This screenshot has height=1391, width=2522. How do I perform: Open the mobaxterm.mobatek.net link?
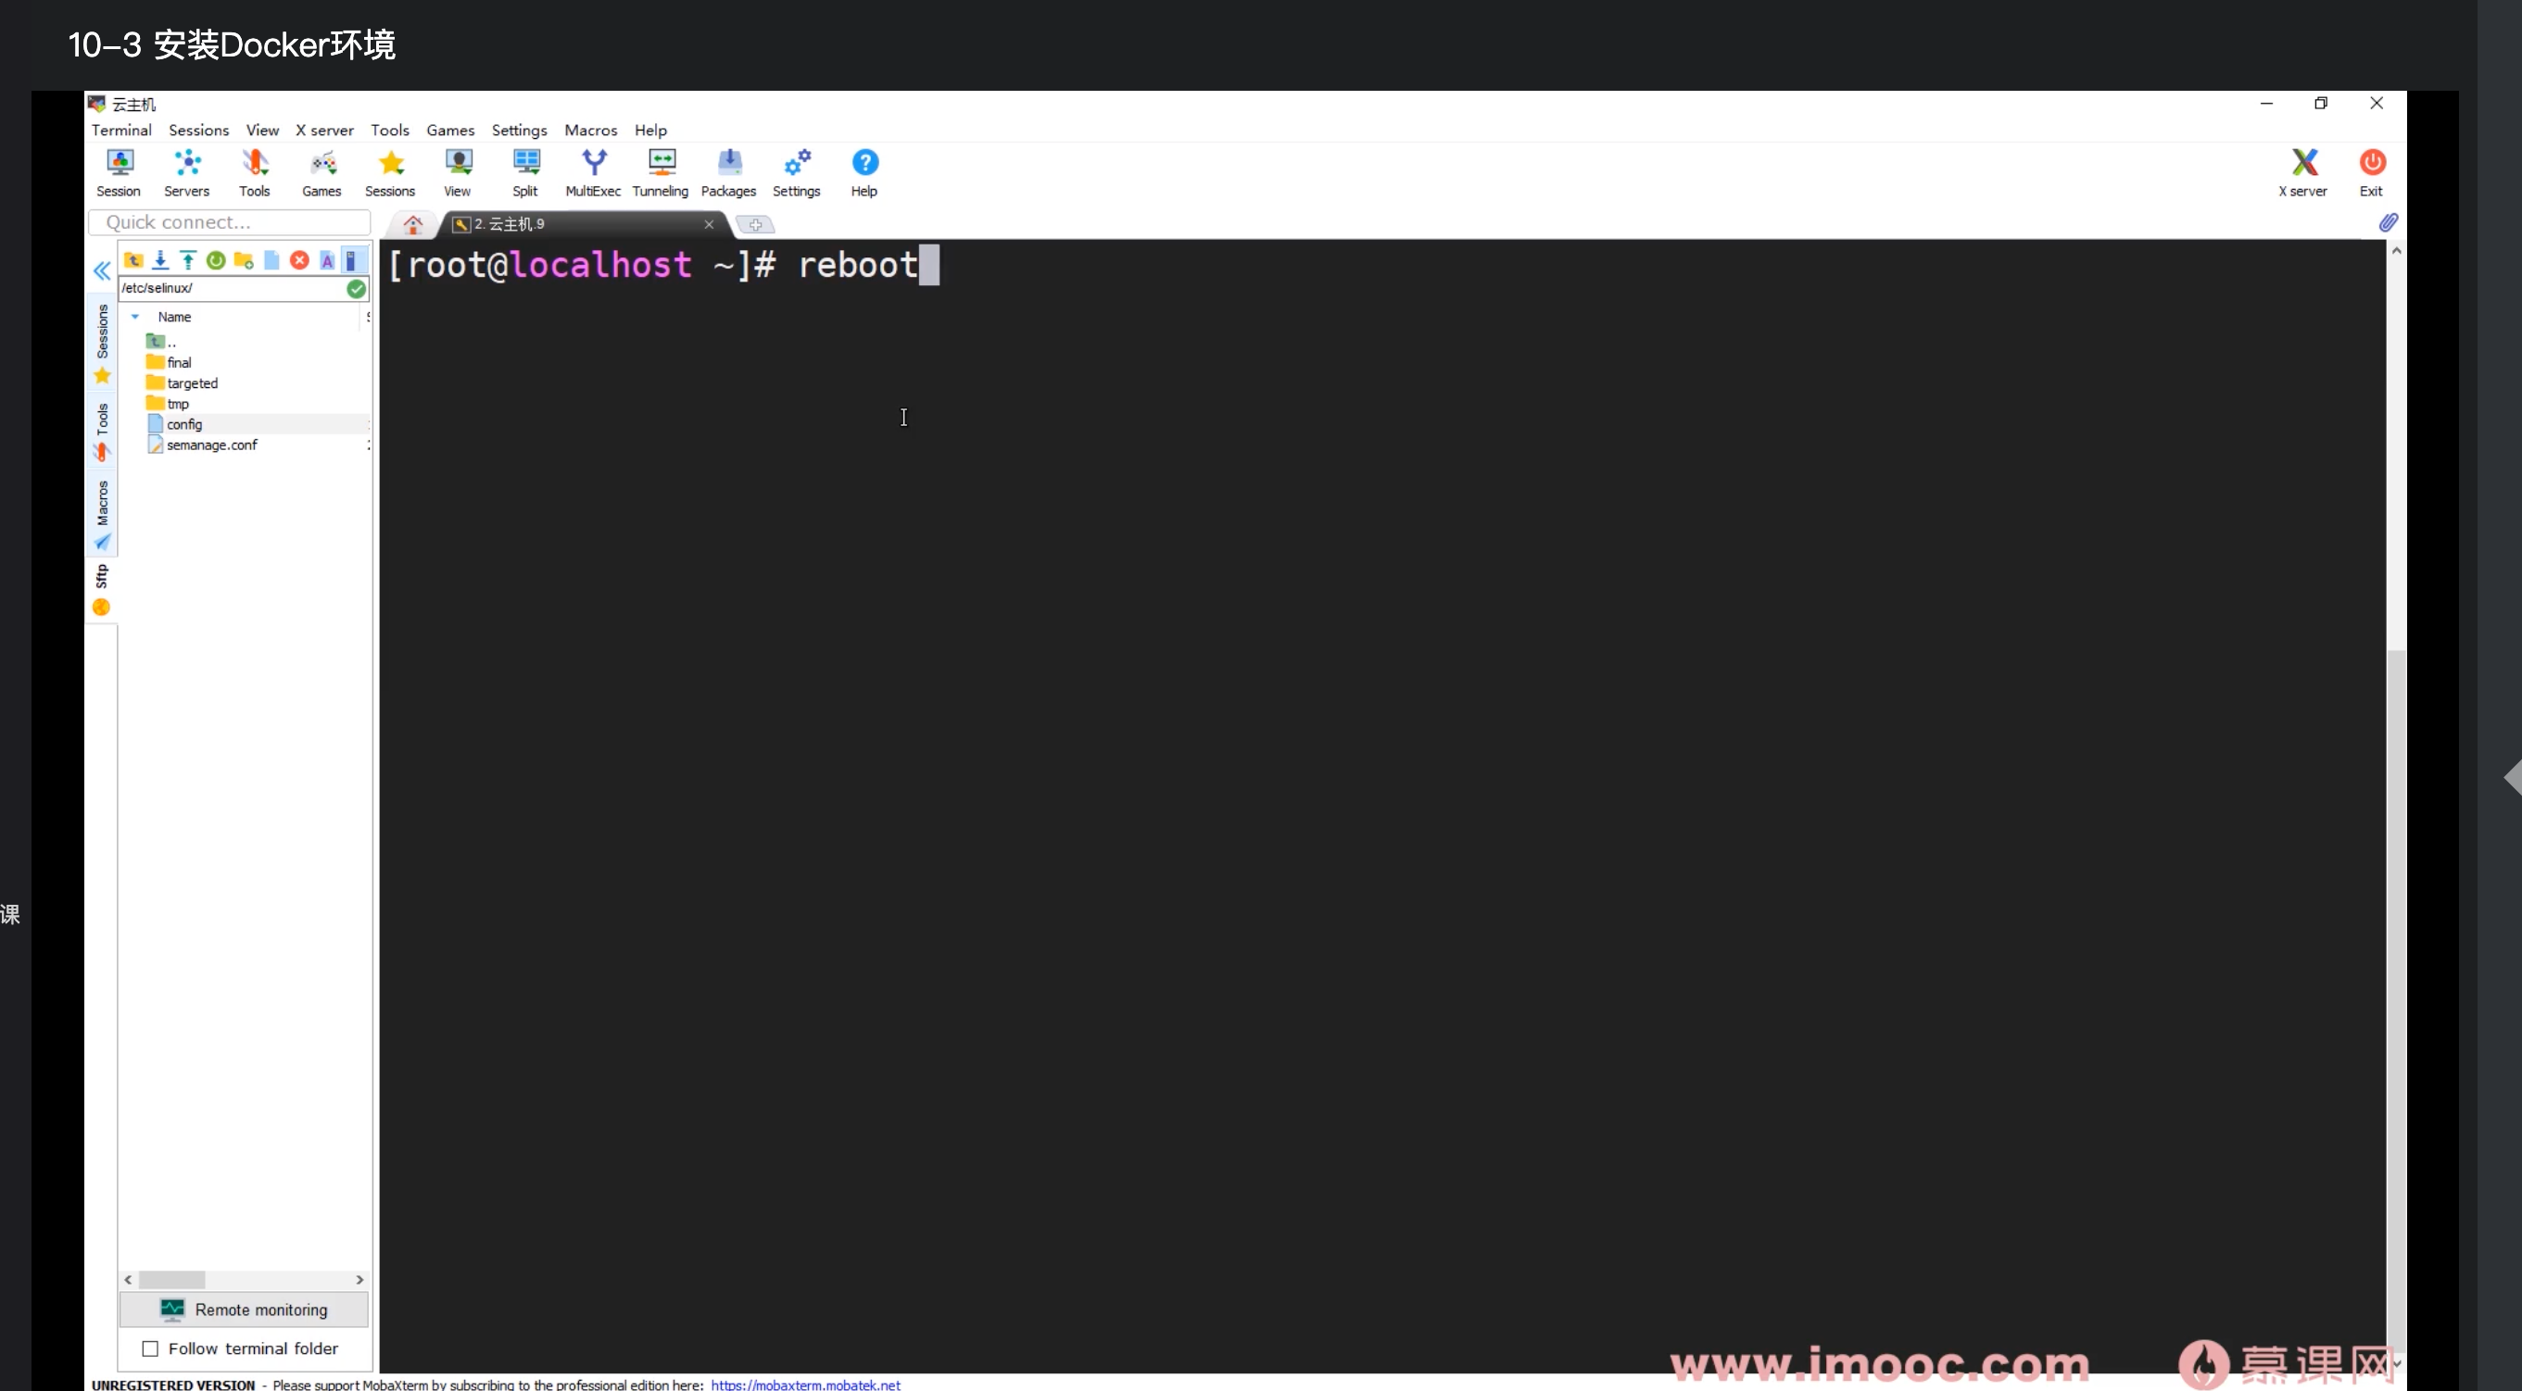[806, 1385]
